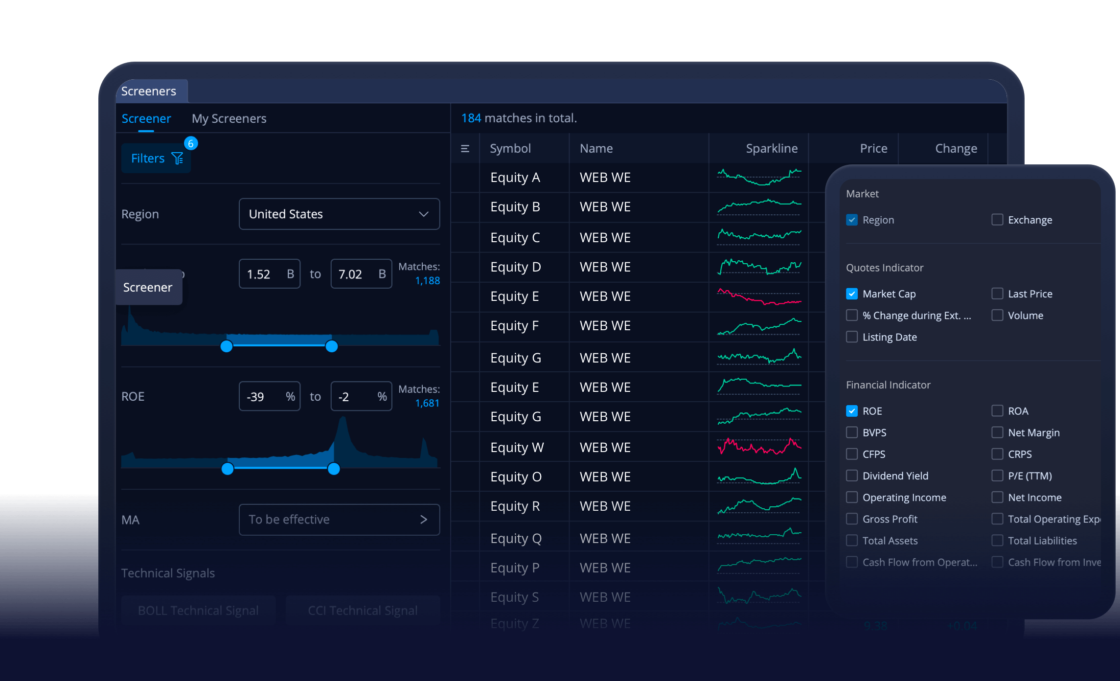The width and height of the screenshot is (1120, 681).
Task: Click the CCI Technical Signal button
Action: (x=363, y=610)
